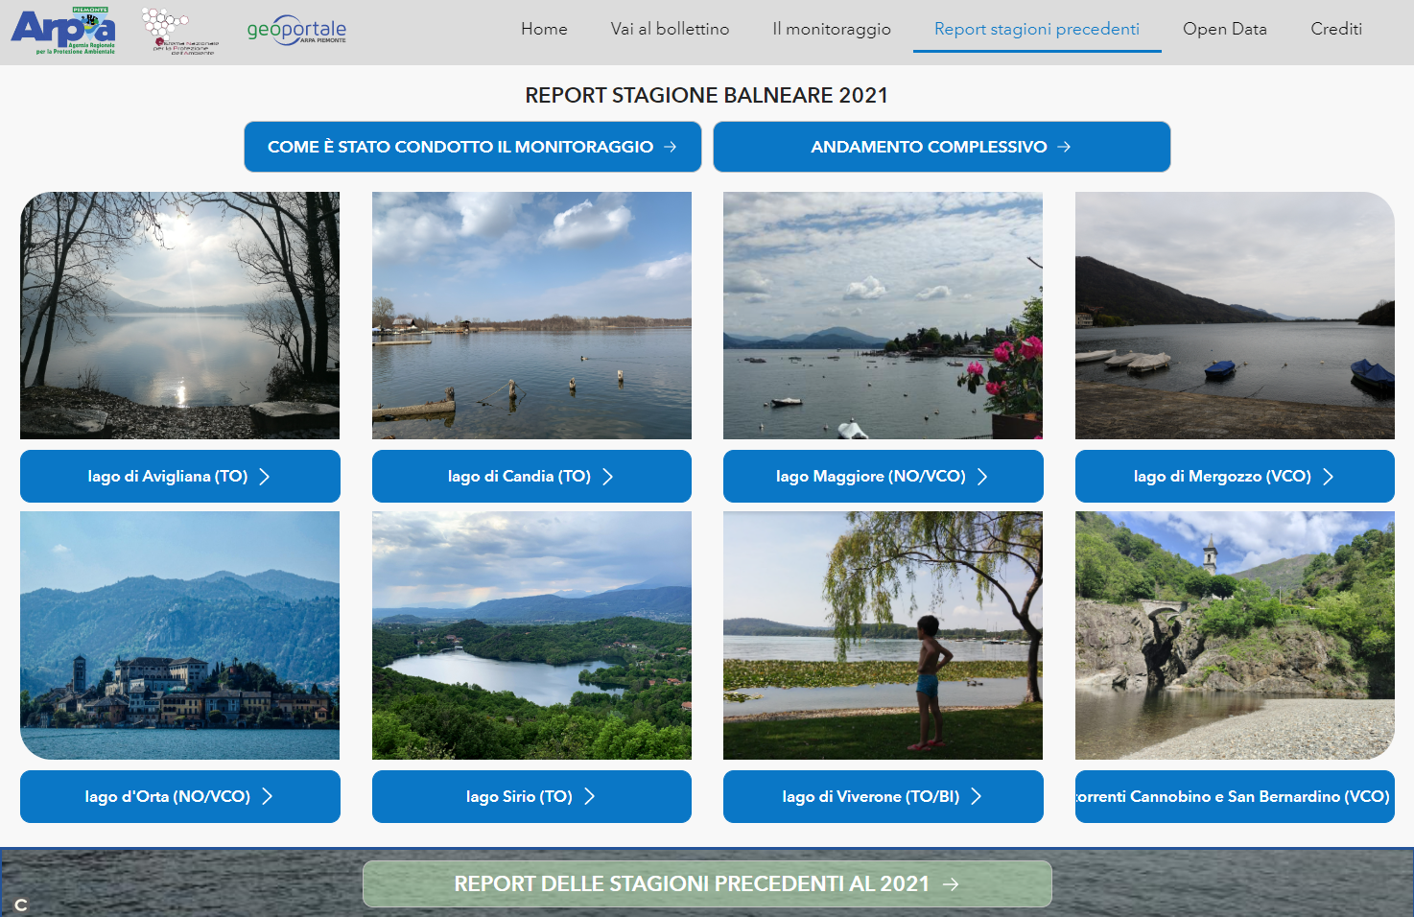Click Andamento complessivo button

coord(941,147)
